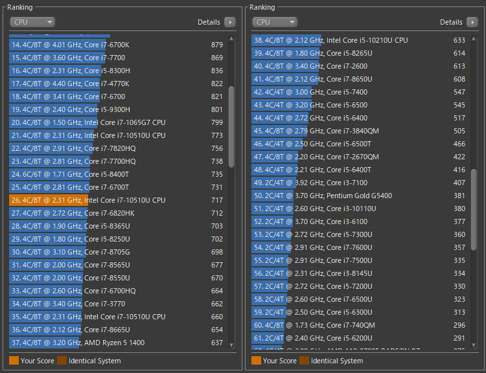Click the orange Your Score swatch in the right legend

(x=257, y=361)
